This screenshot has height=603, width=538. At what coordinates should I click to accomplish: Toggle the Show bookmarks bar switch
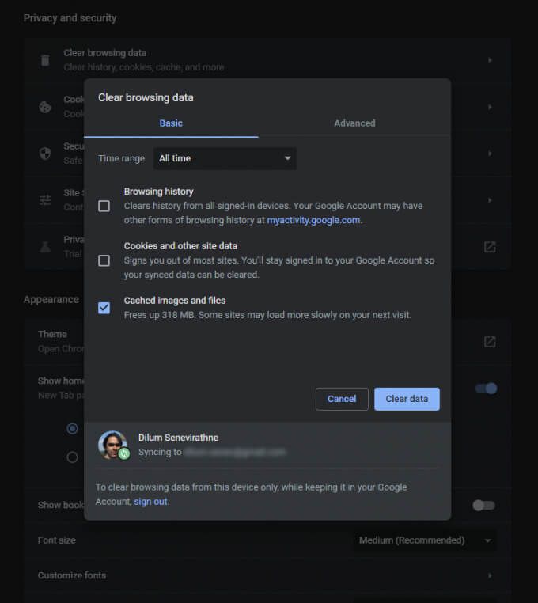483,506
